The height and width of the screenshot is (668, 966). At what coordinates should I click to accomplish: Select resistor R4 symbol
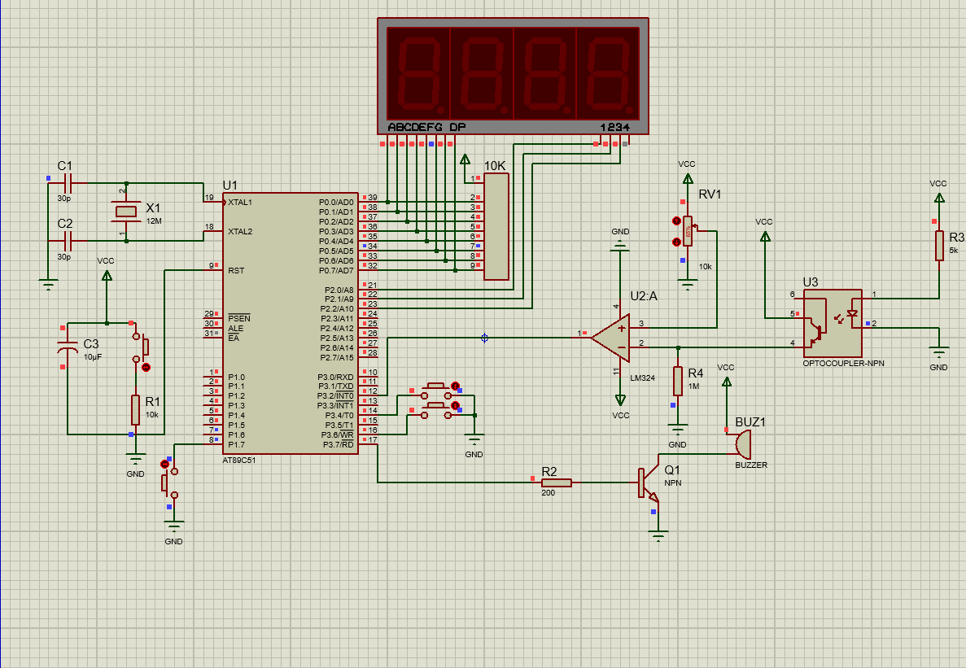pos(678,381)
